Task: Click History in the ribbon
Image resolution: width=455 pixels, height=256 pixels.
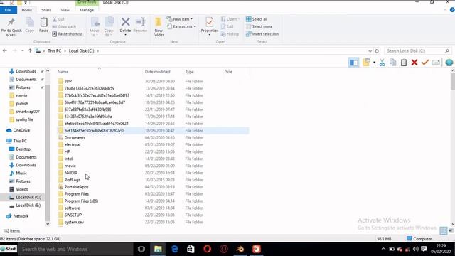Action: (x=230, y=34)
